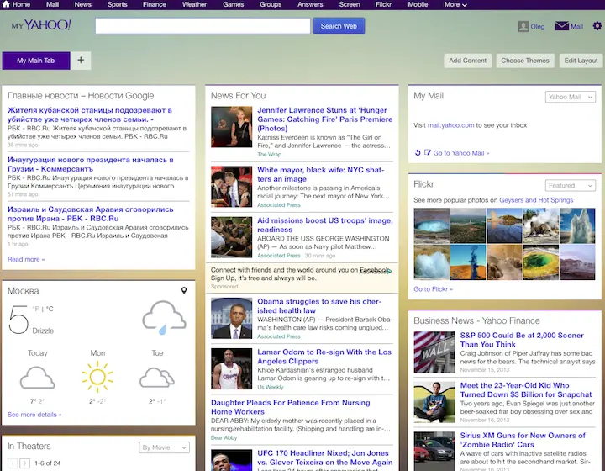
Task: Open the Lamar Odom Clippers jersey thumbnail
Action: pos(232,368)
